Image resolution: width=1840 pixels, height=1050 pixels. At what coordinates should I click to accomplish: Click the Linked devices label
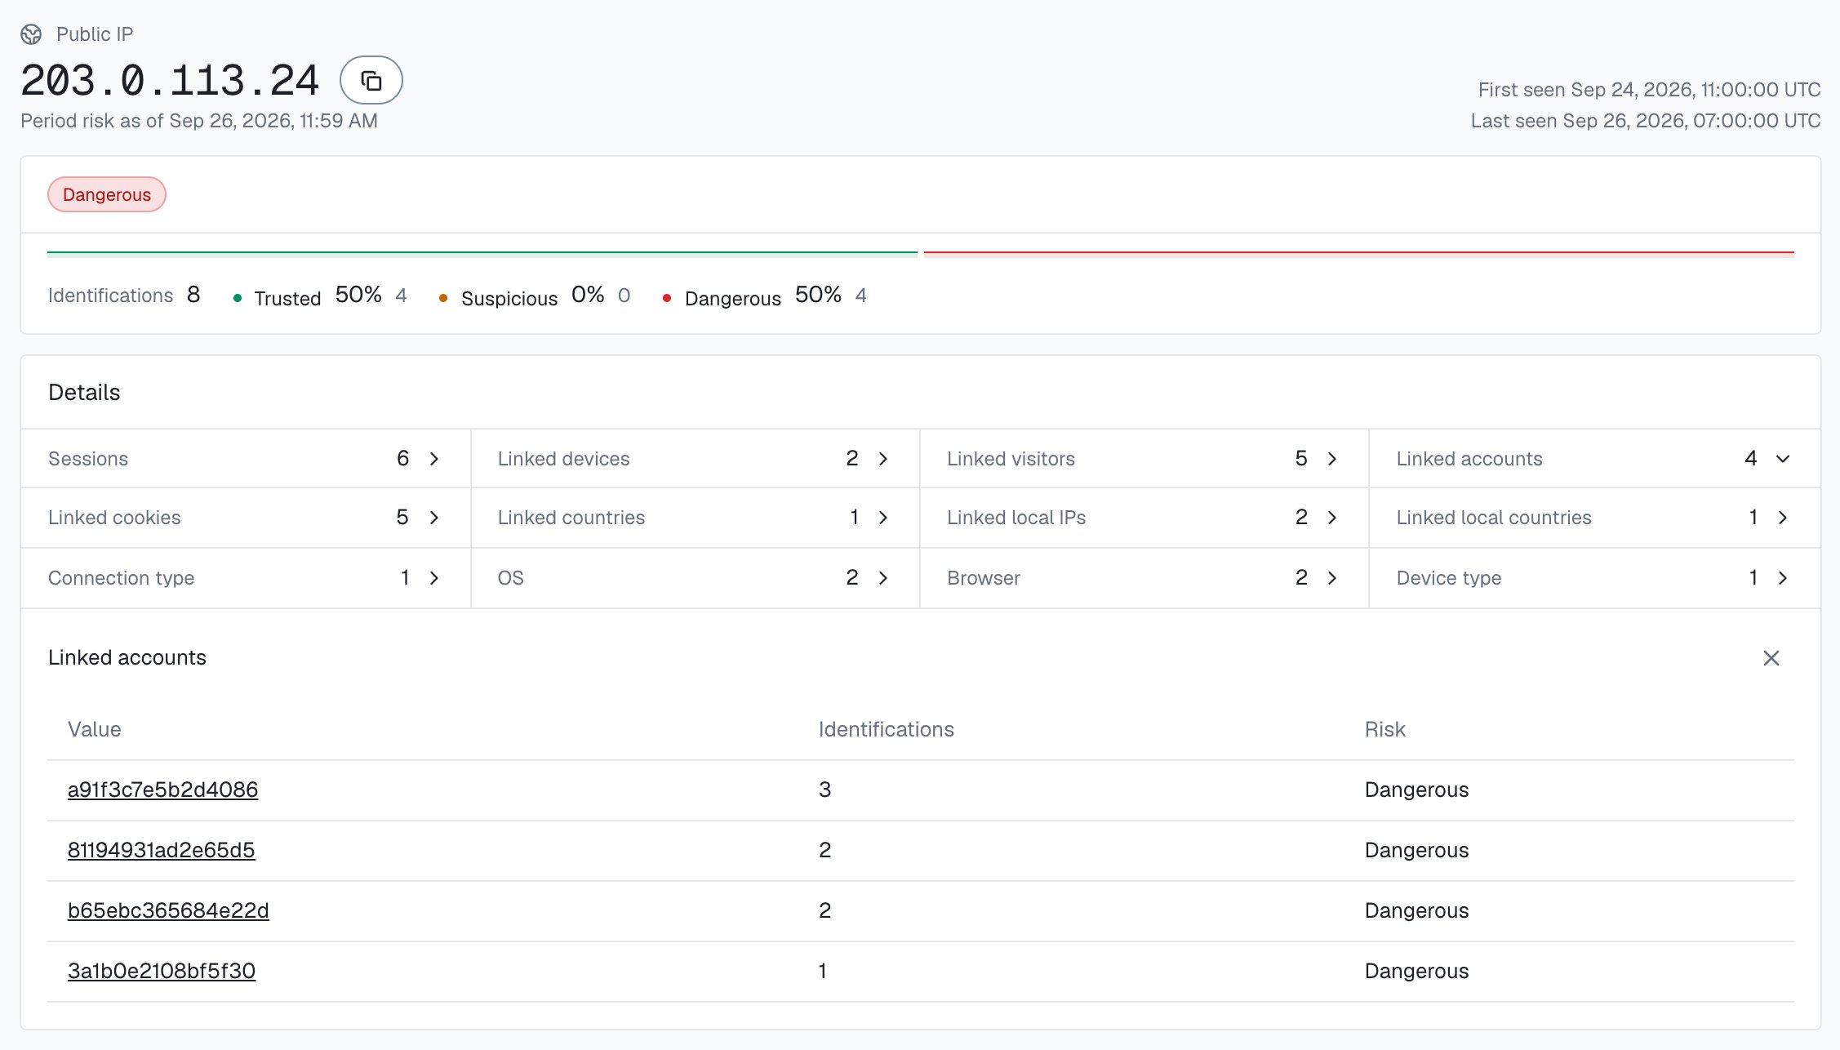pos(563,459)
